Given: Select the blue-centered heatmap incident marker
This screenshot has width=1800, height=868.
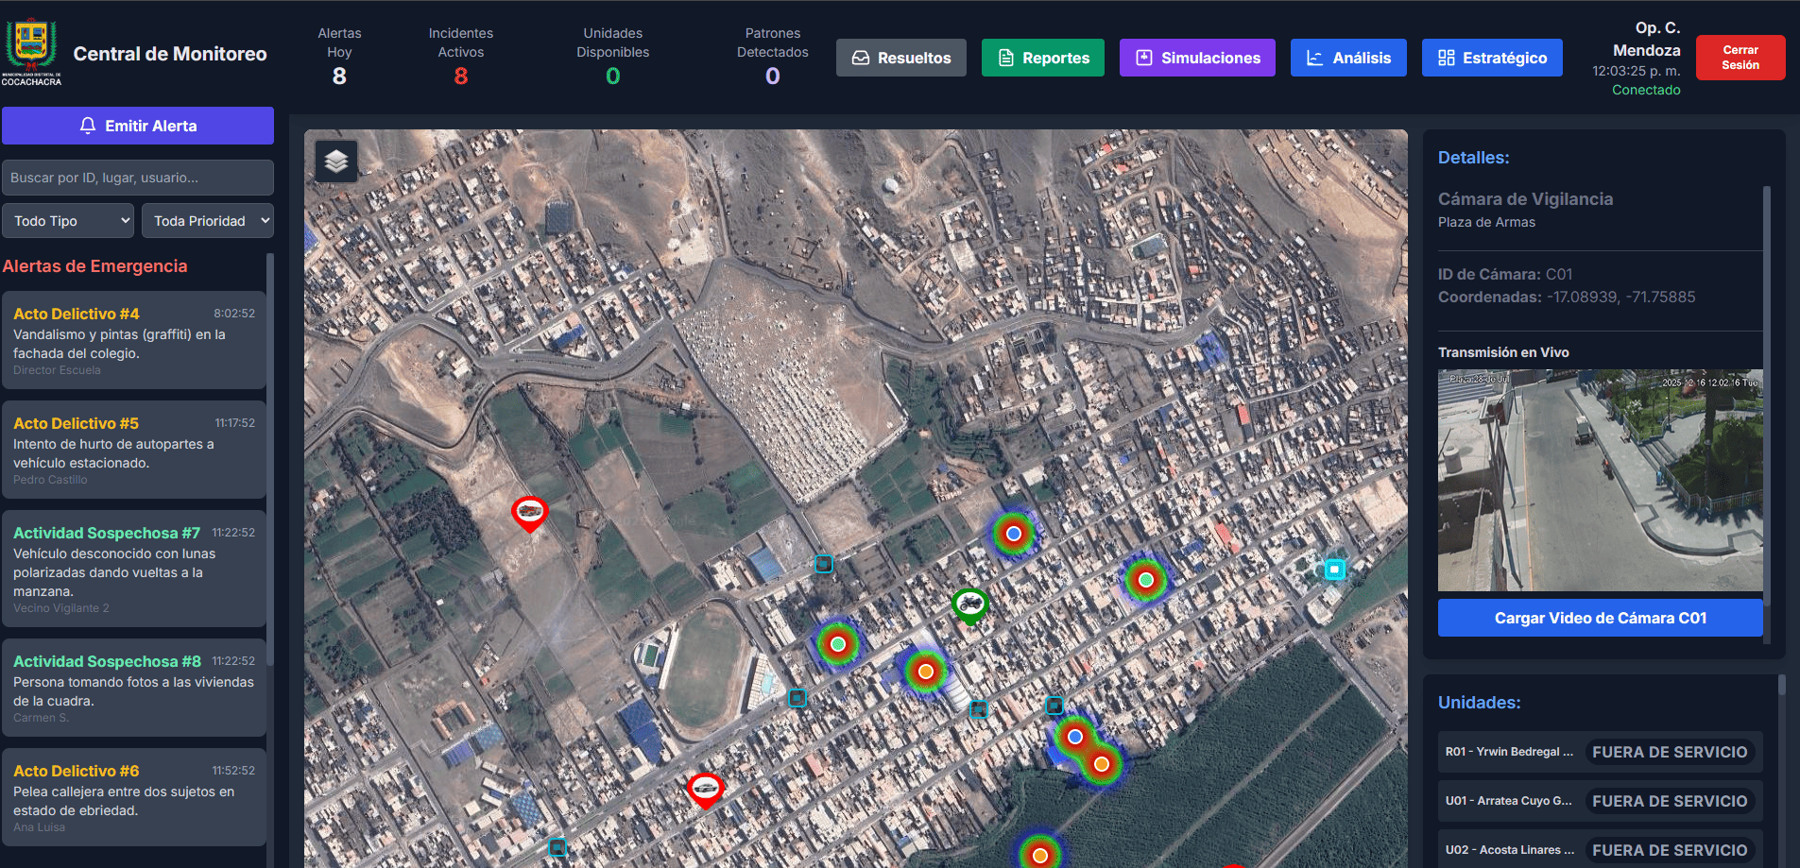Looking at the screenshot, I should pyautogui.click(x=1013, y=534).
